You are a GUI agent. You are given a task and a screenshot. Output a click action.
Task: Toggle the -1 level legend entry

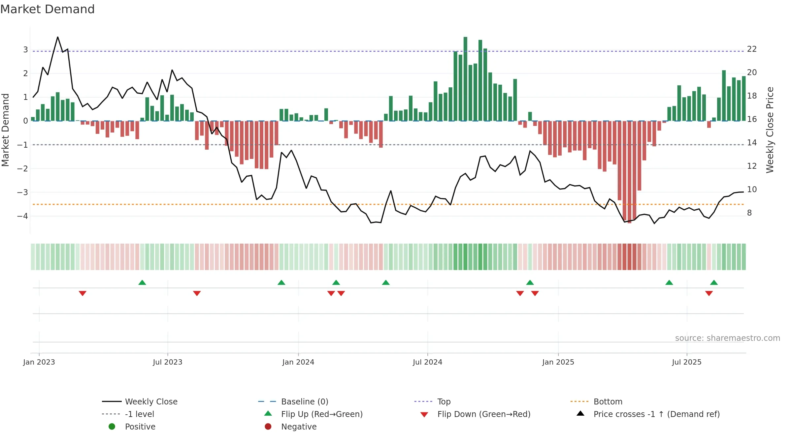(x=128, y=414)
